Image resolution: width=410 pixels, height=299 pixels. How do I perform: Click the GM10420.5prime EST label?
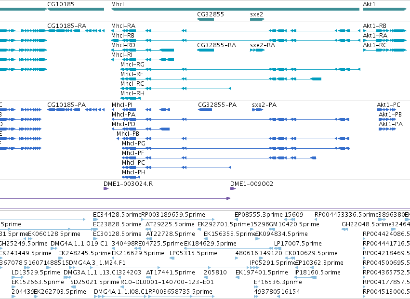coord(294,224)
